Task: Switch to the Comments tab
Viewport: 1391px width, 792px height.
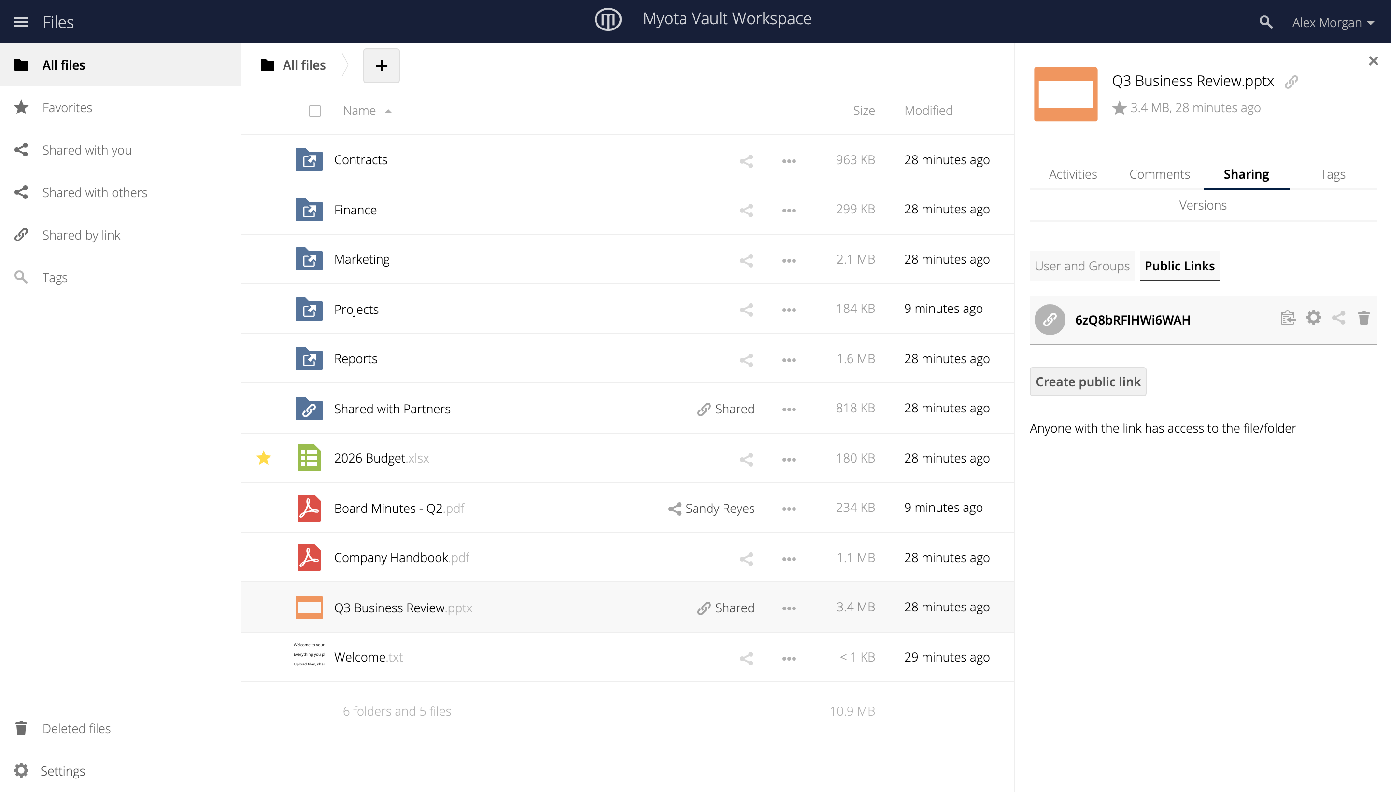Action: (x=1159, y=175)
